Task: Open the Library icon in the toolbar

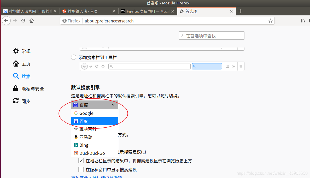Action: [303, 21]
